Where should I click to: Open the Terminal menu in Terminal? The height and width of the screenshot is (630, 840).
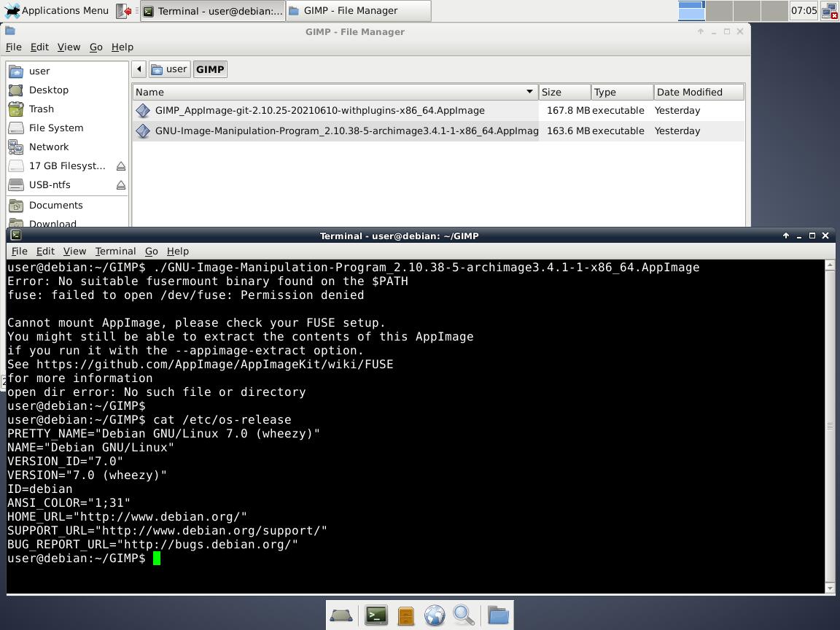tap(115, 252)
